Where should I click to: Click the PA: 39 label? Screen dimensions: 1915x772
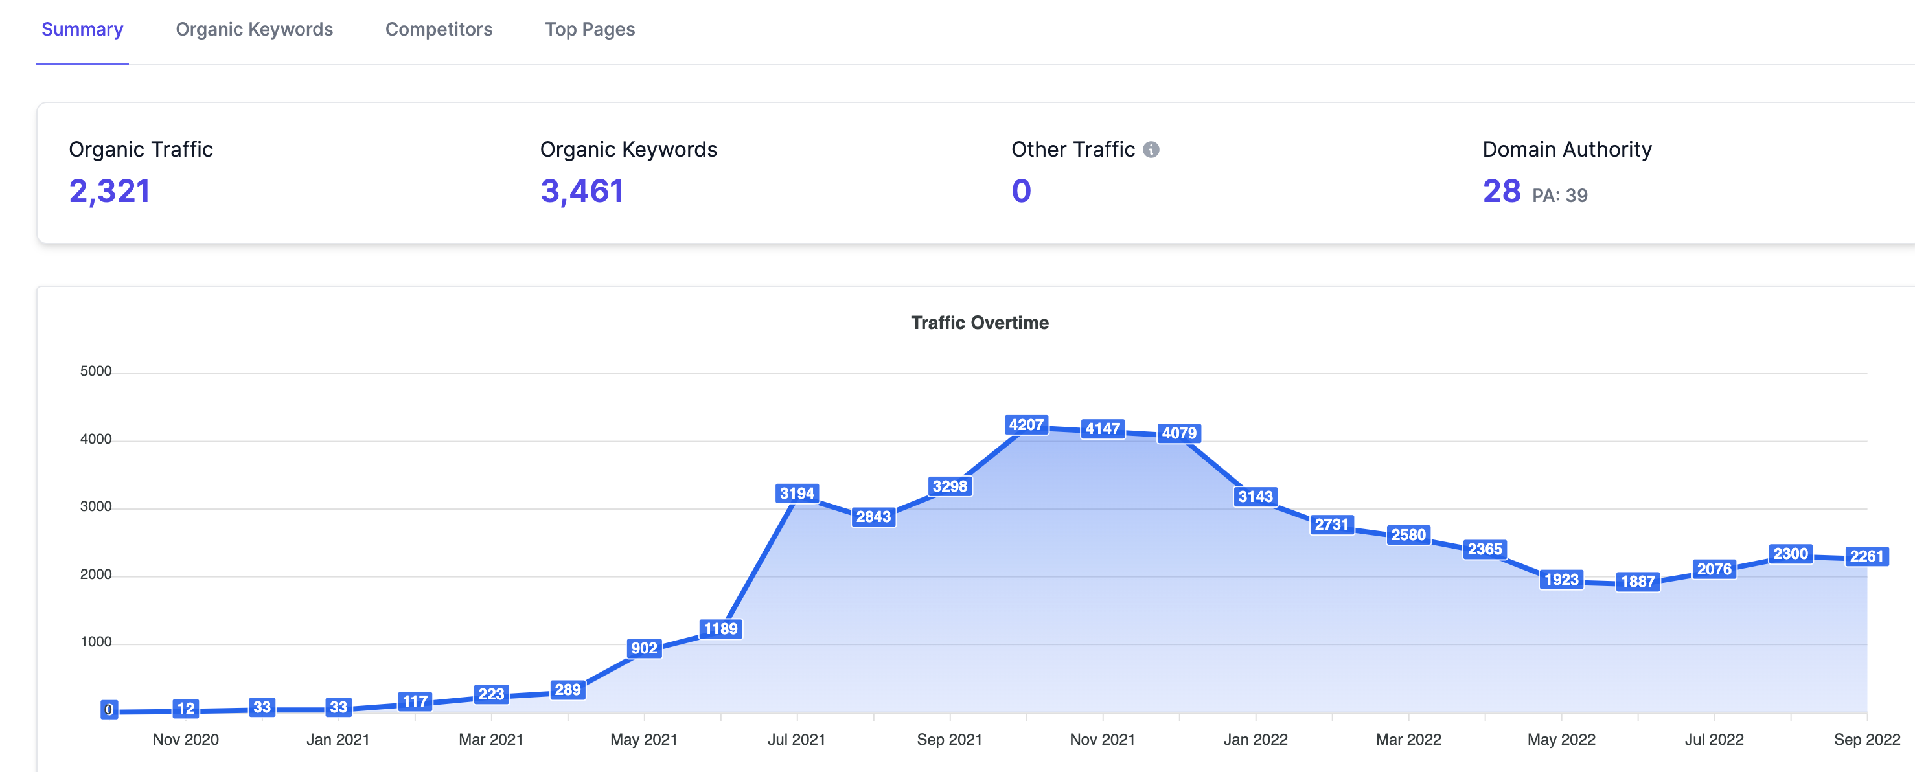pos(1559,196)
